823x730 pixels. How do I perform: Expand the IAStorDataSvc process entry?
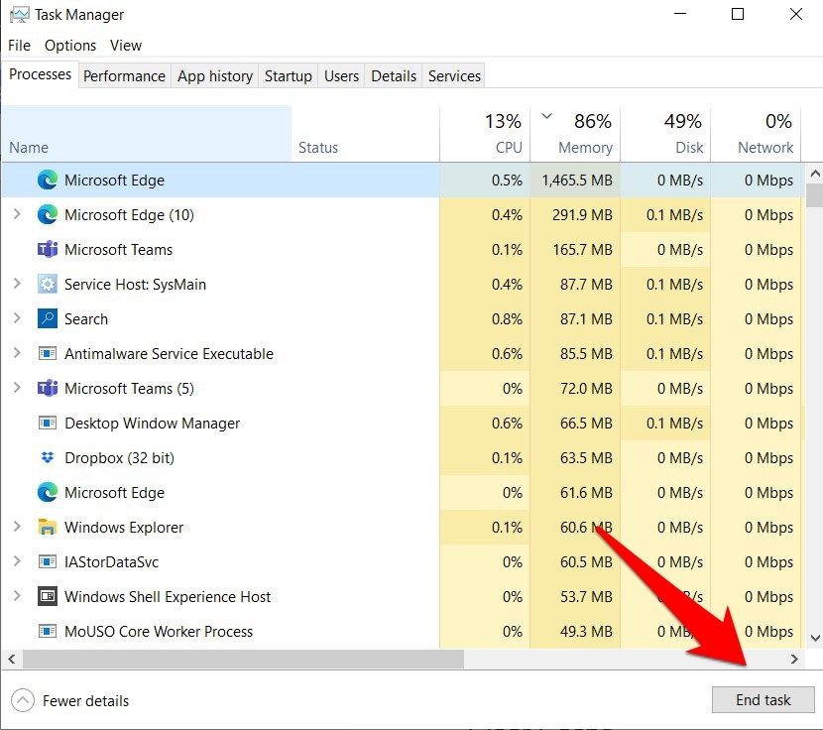[x=17, y=562]
